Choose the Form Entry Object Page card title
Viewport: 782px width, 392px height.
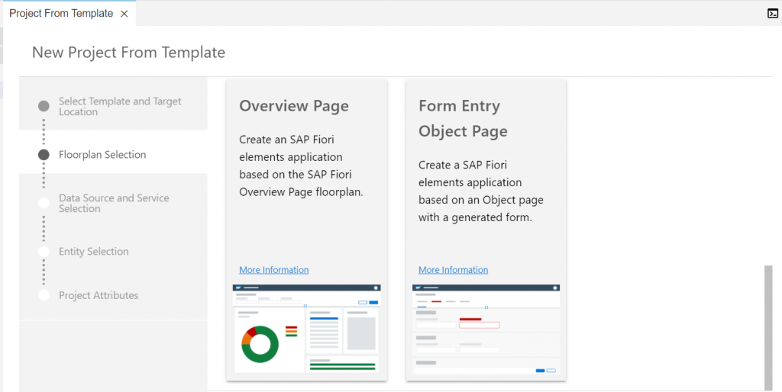tap(464, 118)
